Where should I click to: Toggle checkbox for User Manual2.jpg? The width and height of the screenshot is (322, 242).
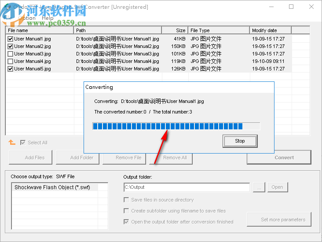[x=10, y=47]
